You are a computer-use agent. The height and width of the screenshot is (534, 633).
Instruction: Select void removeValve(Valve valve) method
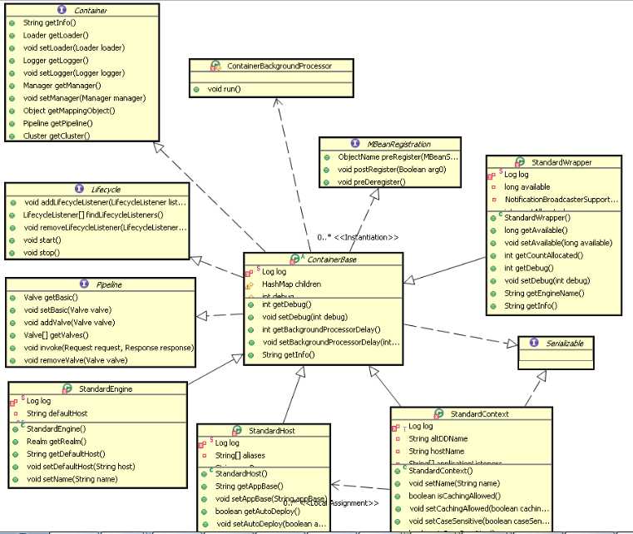coord(76,360)
